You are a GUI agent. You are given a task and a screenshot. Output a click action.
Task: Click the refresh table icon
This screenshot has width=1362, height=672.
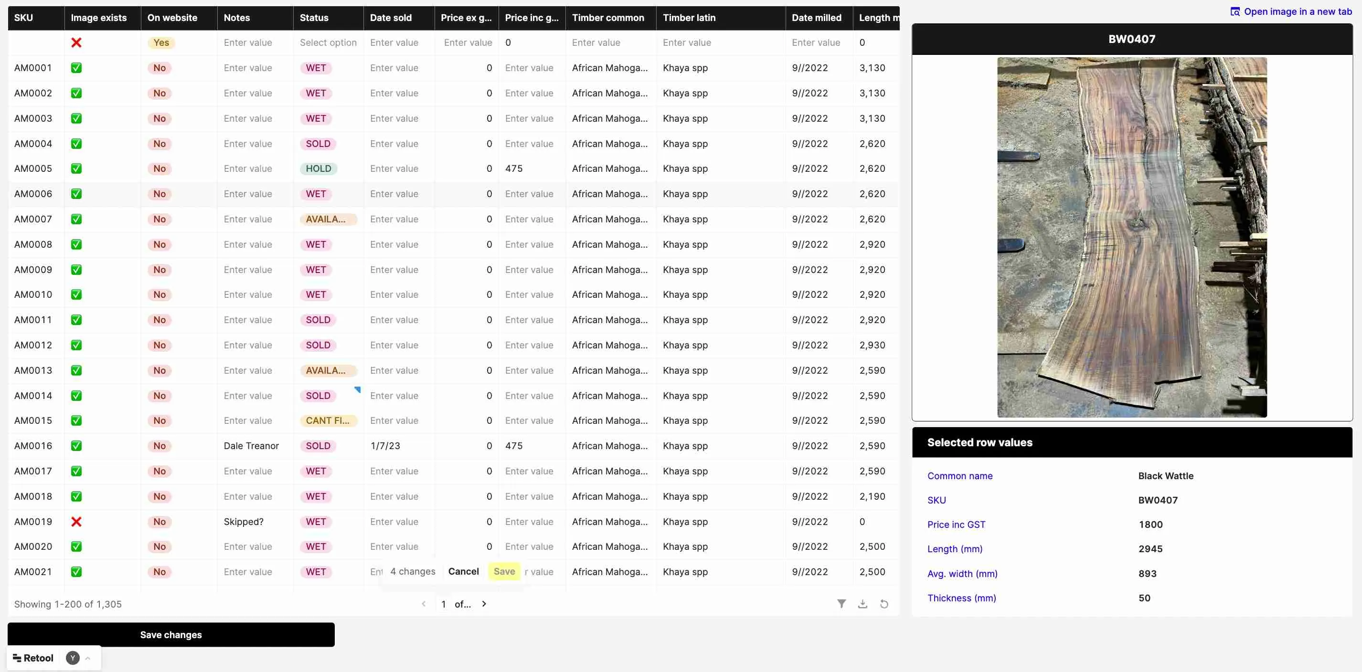pyautogui.click(x=884, y=604)
